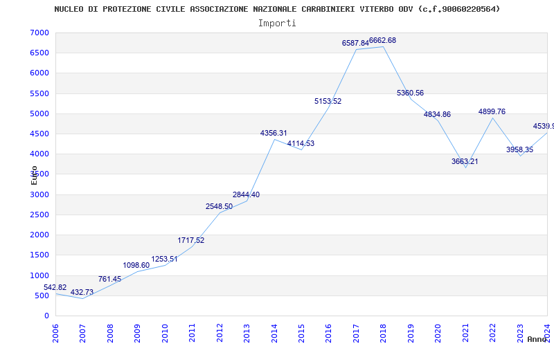
Task: Click the y-axis tick 4000
Action: coord(39,154)
